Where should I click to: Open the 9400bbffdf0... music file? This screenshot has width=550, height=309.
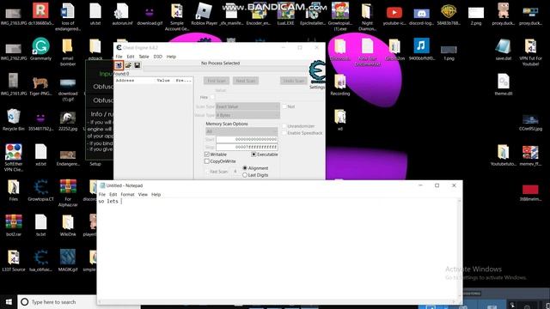421,50
